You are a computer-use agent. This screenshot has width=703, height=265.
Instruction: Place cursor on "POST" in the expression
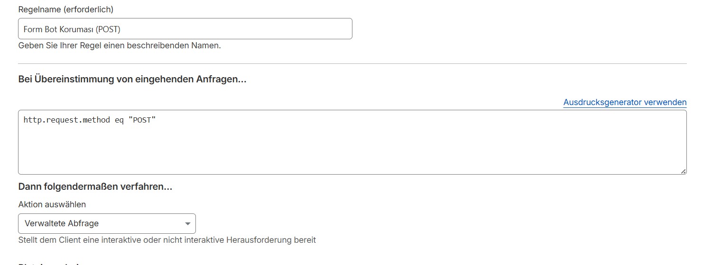pyautogui.click(x=142, y=120)
